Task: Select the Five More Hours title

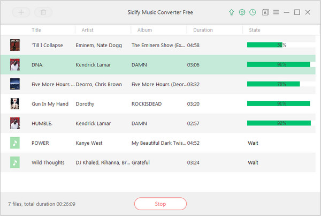Action: click(x=53, y=84)
